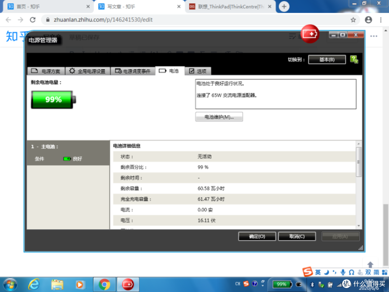Click the Sogou S icon in tray

click(x=246, y=284)
